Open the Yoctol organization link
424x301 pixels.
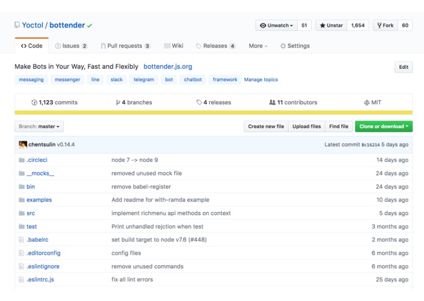click(32, 25)
